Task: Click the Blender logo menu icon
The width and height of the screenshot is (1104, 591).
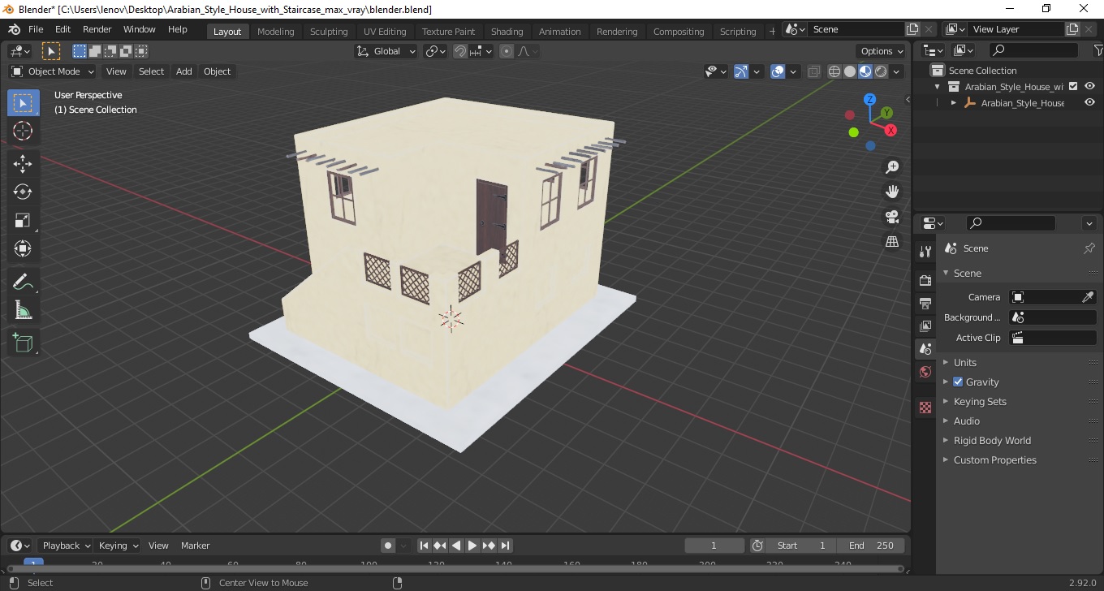Action: pos(14,29)
